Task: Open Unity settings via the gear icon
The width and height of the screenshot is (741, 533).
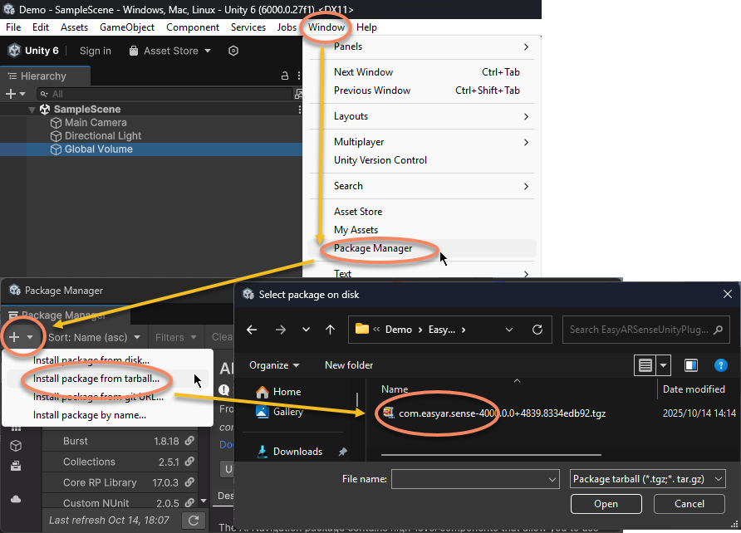Action: pos(233,51)
